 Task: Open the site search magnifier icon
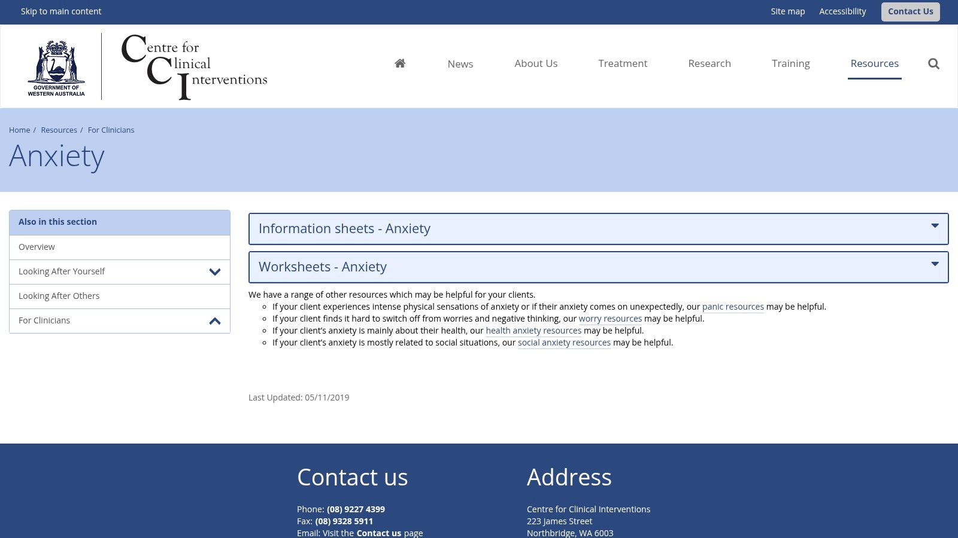pos(933,63)
